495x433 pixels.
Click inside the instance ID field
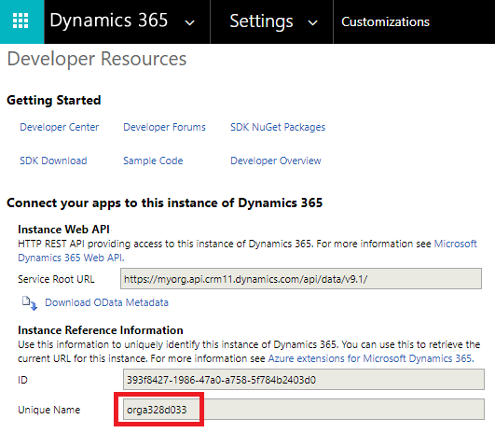pos(303,379)
